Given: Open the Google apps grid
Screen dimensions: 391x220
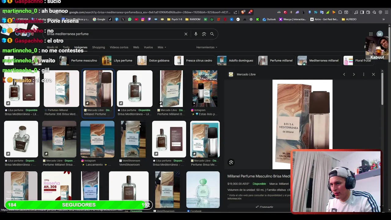Looking at the screenshot, I should [x=371, y=34].
